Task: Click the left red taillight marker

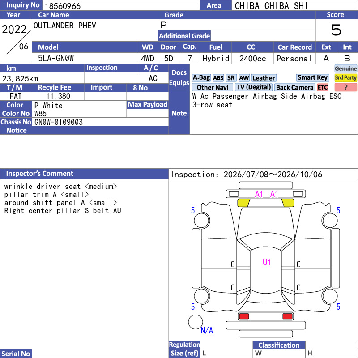Action: click(x=244, y=316)
